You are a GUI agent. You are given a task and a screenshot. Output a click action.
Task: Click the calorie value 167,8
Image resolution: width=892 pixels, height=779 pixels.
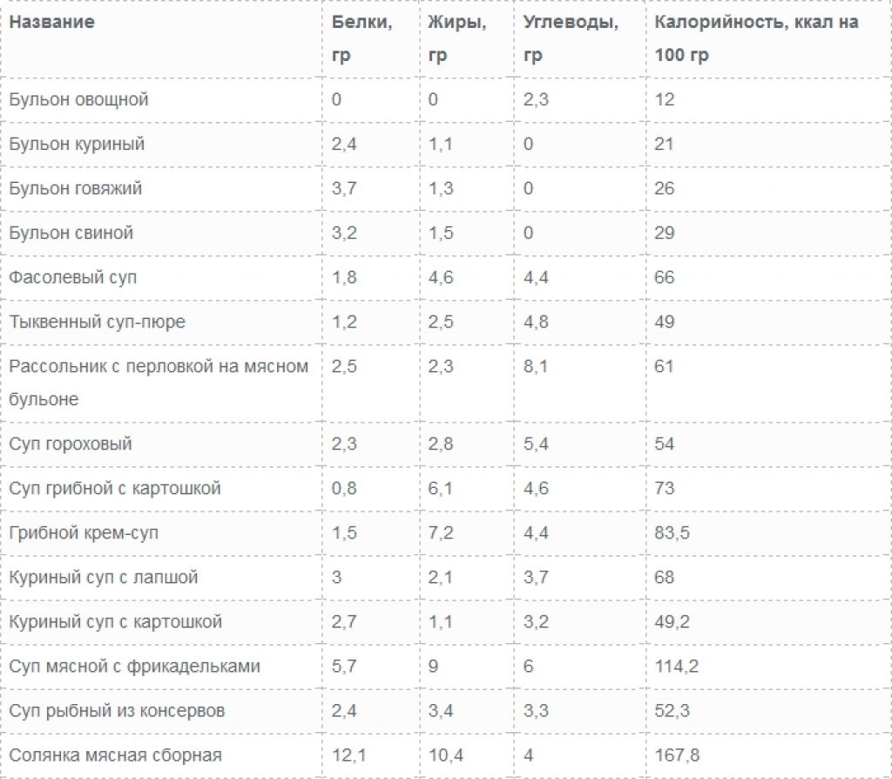click(x=677, y=755)
